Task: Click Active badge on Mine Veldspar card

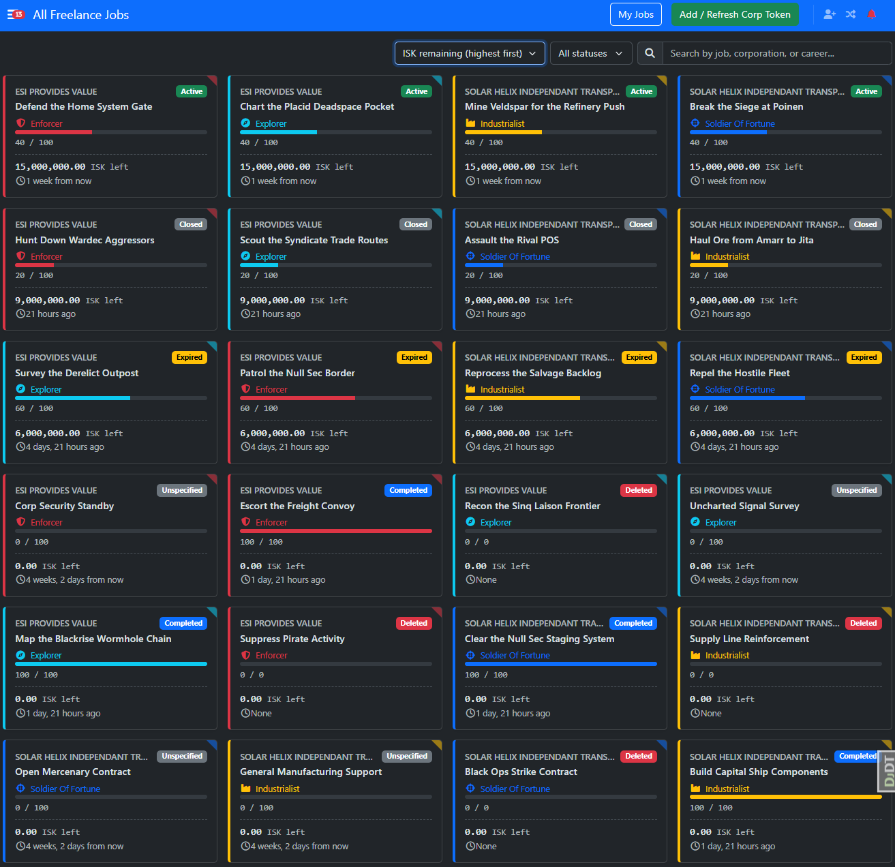Action: [x=641, y=91]
